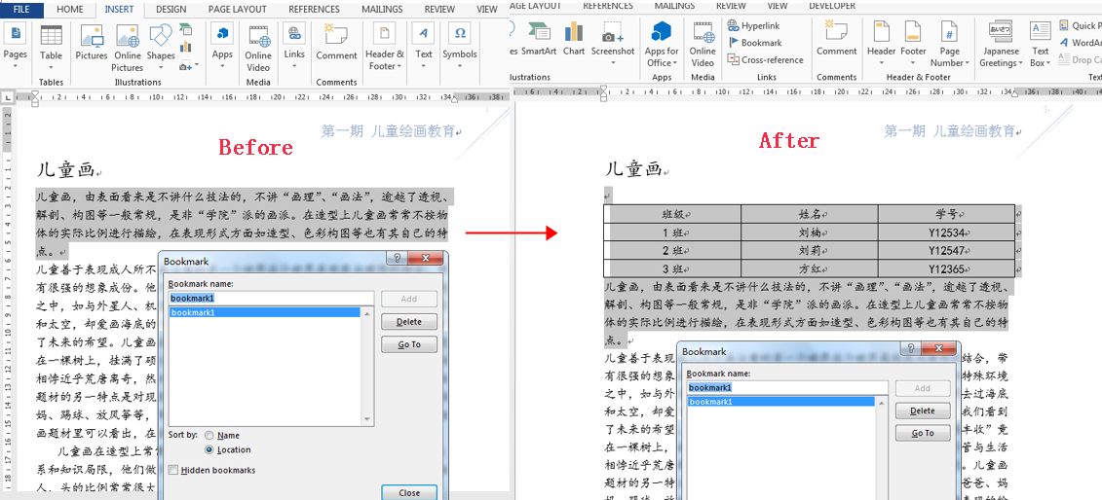Open REVIEW tab in After window

(731, 6)
